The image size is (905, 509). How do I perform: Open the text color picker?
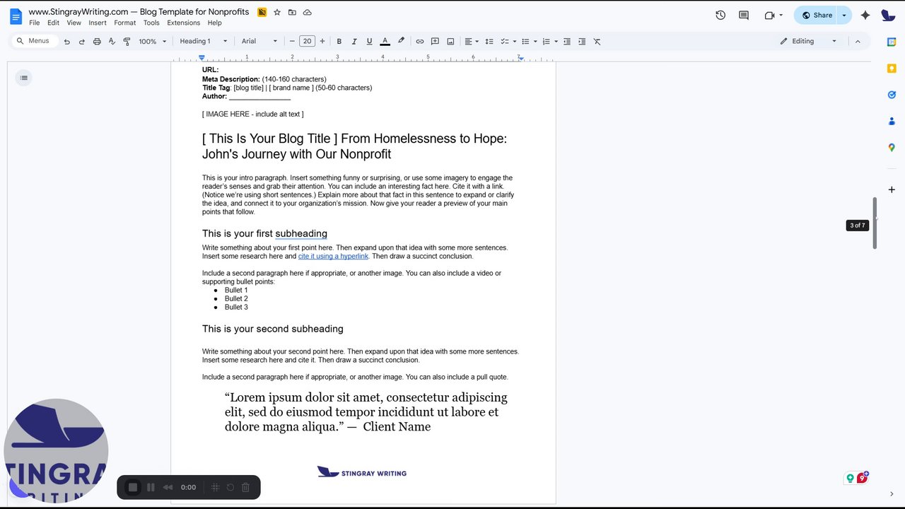pyautogui.click(x=385, y=42)
